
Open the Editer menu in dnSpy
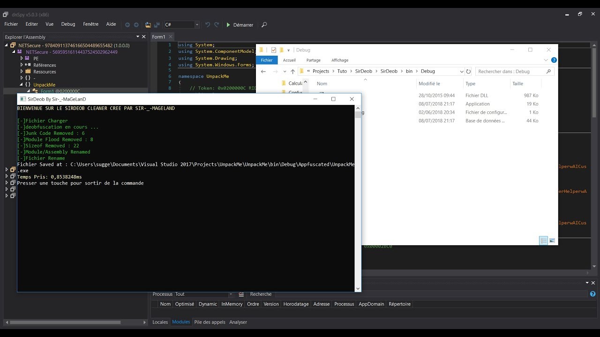32,24
